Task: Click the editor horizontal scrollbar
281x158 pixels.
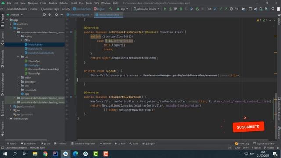Action: (x=173, y=140)
